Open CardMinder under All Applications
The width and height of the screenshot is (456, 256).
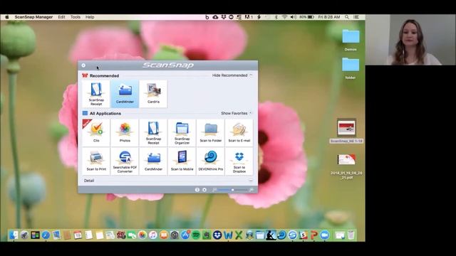tap(153, 161)
